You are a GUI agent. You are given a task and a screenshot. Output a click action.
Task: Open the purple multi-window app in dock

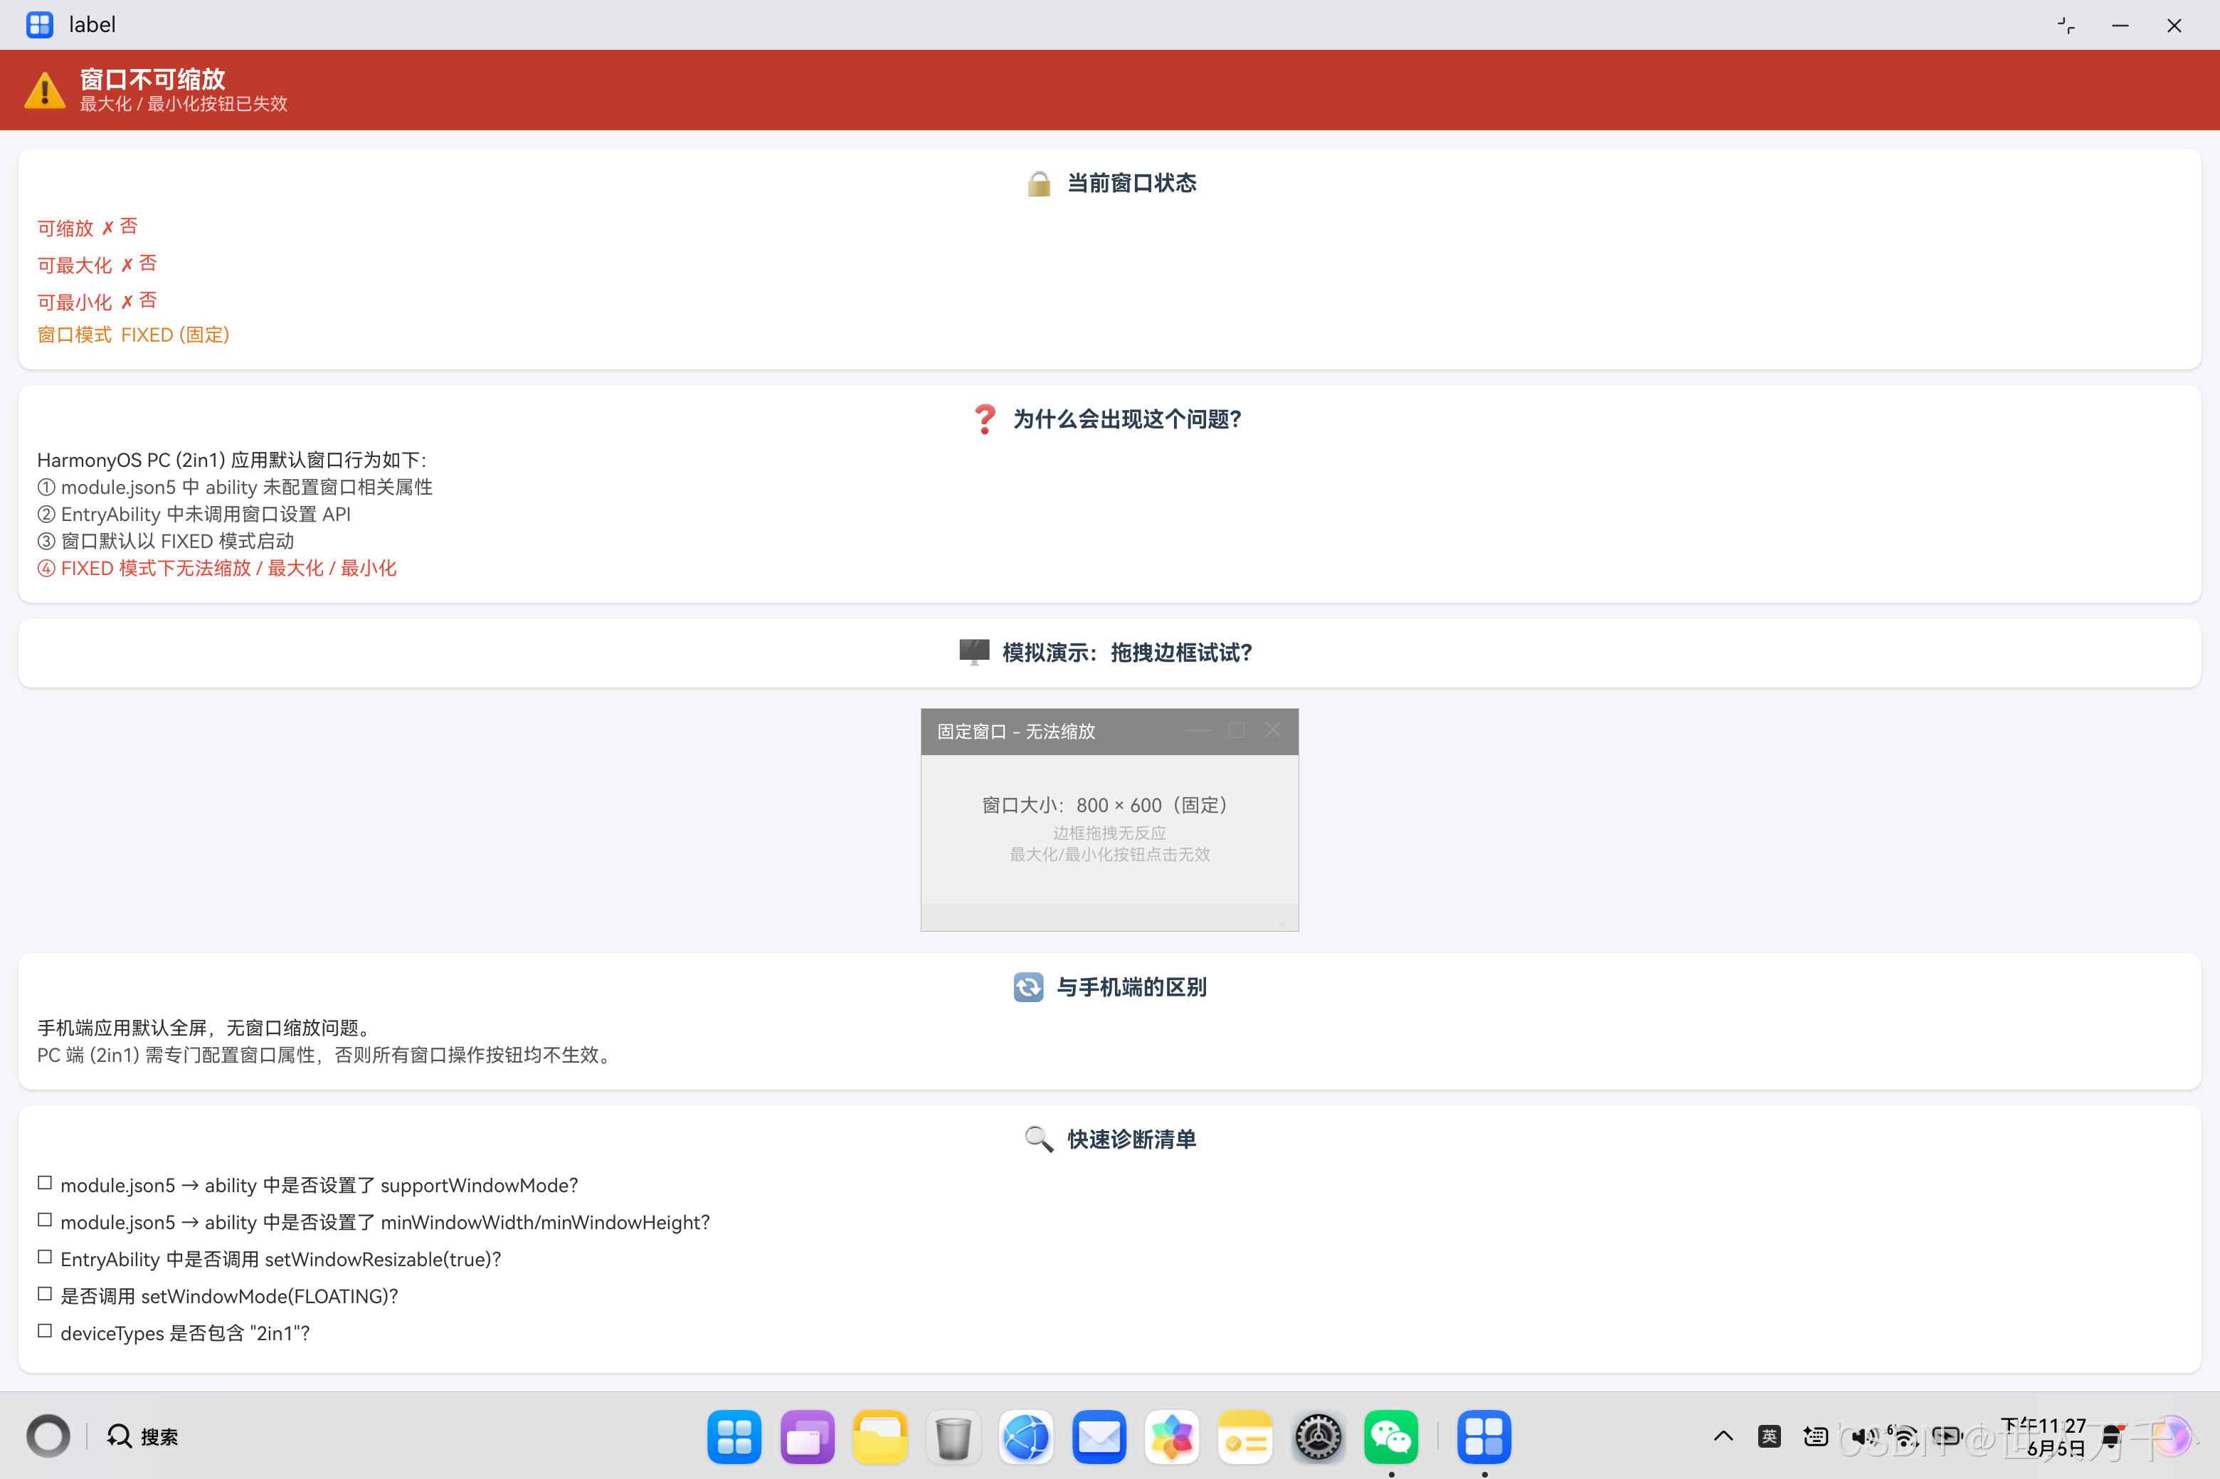(808, 1438)
